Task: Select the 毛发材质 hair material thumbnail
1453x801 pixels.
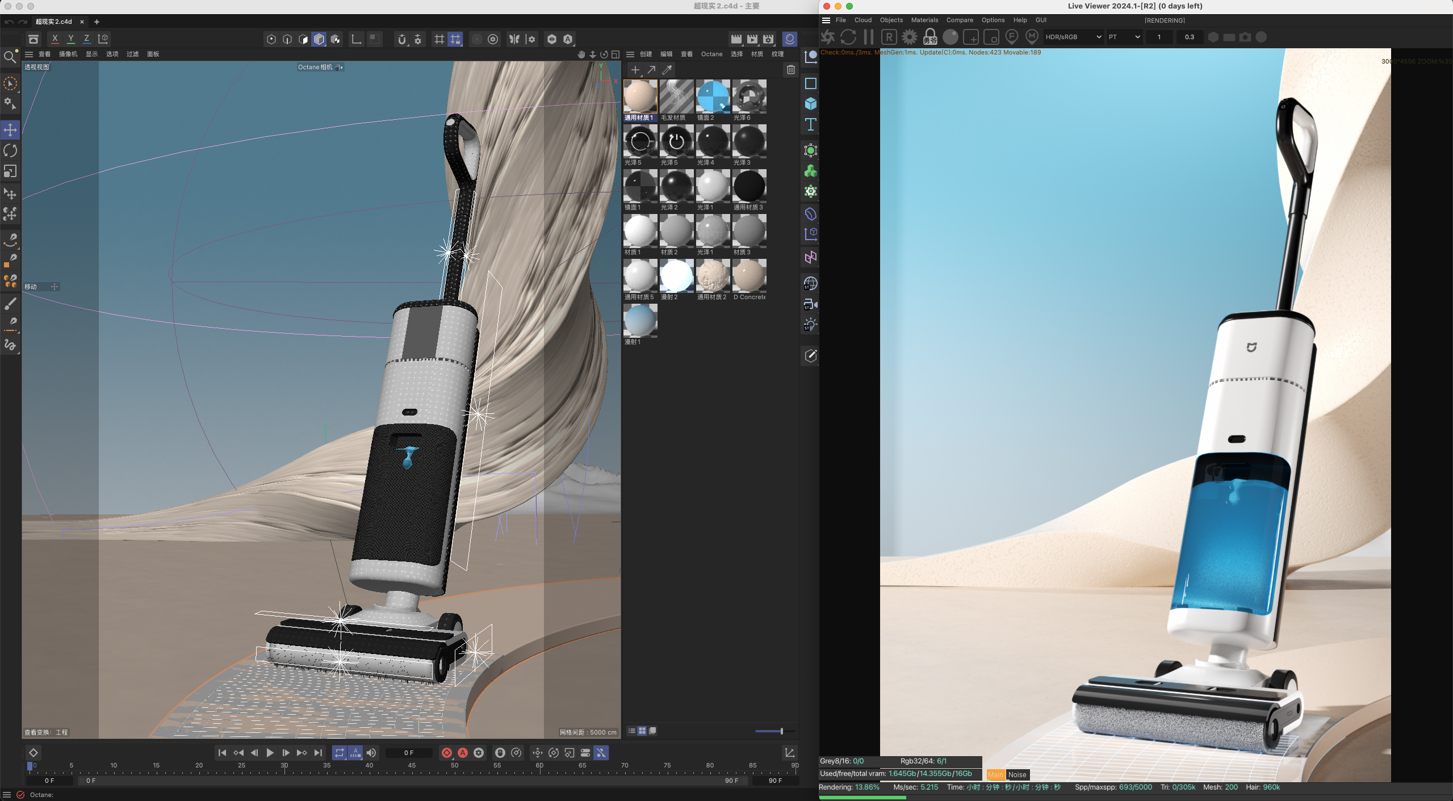Action: point(676,97)
